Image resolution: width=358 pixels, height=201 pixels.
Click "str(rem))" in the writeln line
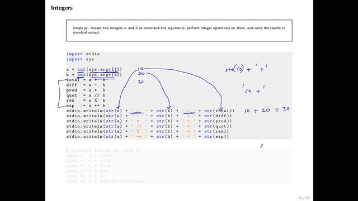tap(216, 132)
